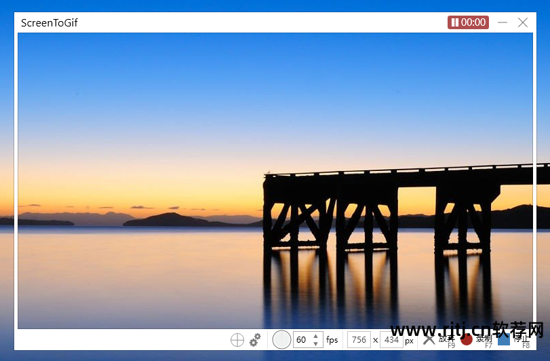Click the discard X icon
The height and width of the screenshot is (361, 550).
pyautogui.click(x=429, y=339)
